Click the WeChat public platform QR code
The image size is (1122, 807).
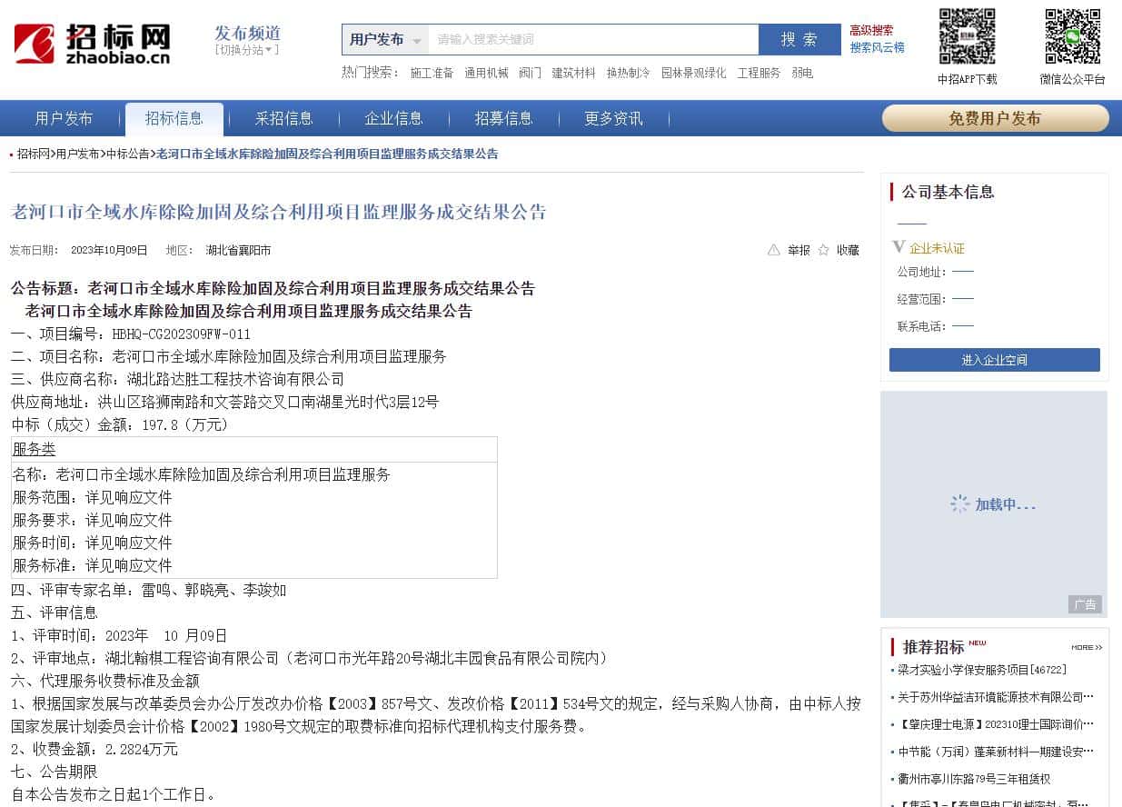tap(1072, 36)
